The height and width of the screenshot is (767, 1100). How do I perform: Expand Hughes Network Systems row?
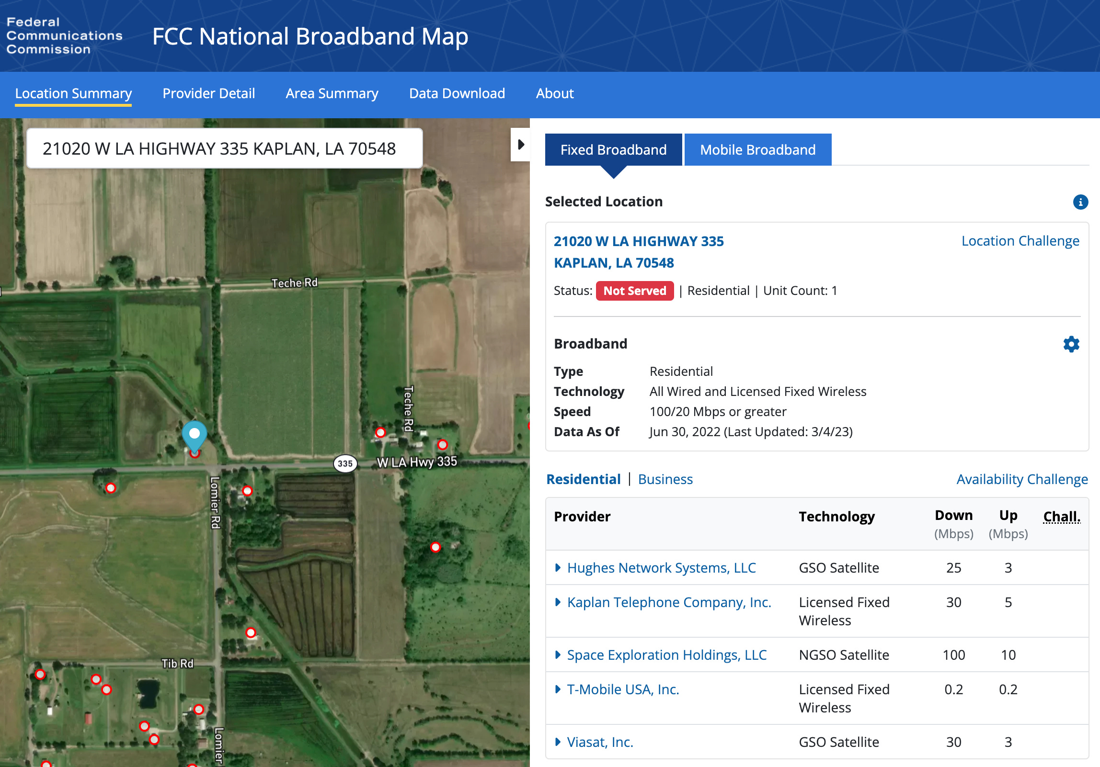(558, 568)
